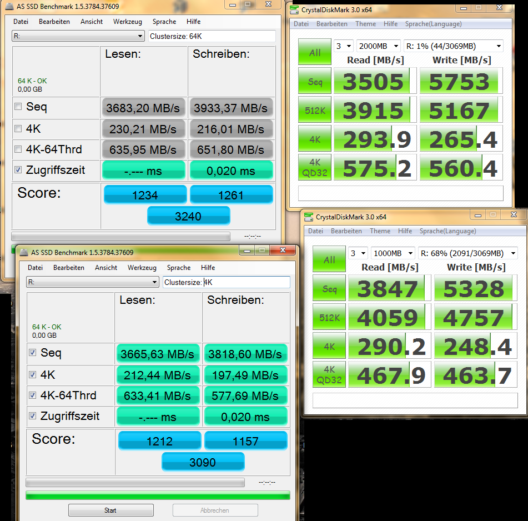The image size is (528, 521).
Task: Minimize the lower CrystalDiskMark window
Action: click(478, 215)
